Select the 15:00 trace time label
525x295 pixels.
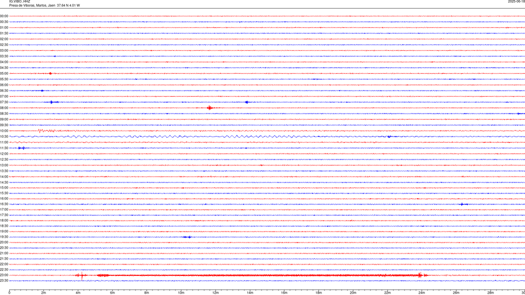coord(4,187)
